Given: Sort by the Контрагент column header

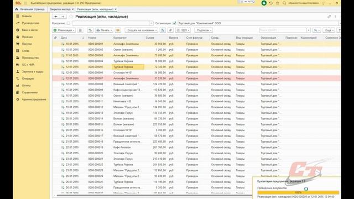Looking at the screenshot, I should (128, 38).
